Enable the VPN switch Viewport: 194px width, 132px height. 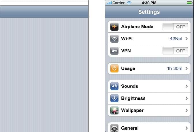[x=175, y=51]
